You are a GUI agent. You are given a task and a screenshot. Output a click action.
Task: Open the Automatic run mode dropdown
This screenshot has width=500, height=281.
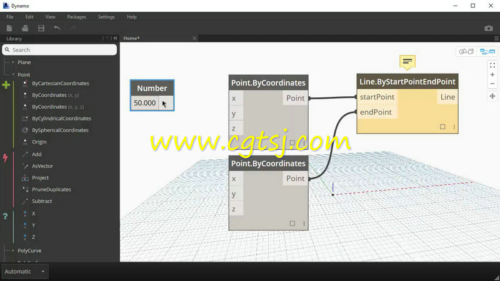coord(25,272)
